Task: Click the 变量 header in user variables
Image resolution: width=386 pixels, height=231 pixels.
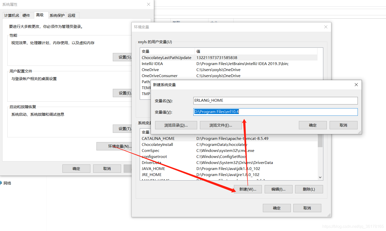Action: pos(167,51)
